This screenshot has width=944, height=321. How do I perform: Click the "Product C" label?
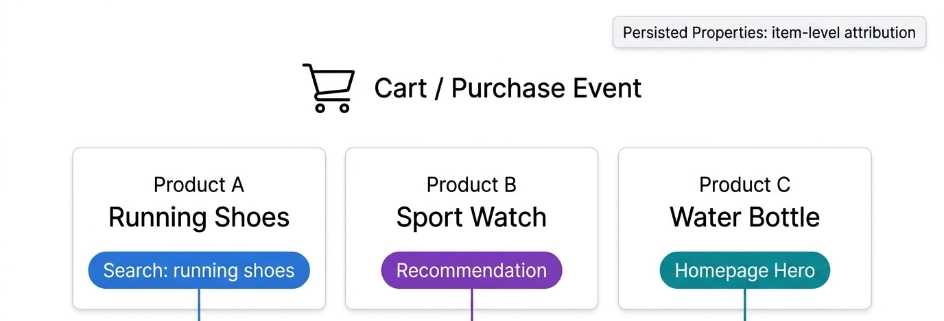(x=744, y=185)
